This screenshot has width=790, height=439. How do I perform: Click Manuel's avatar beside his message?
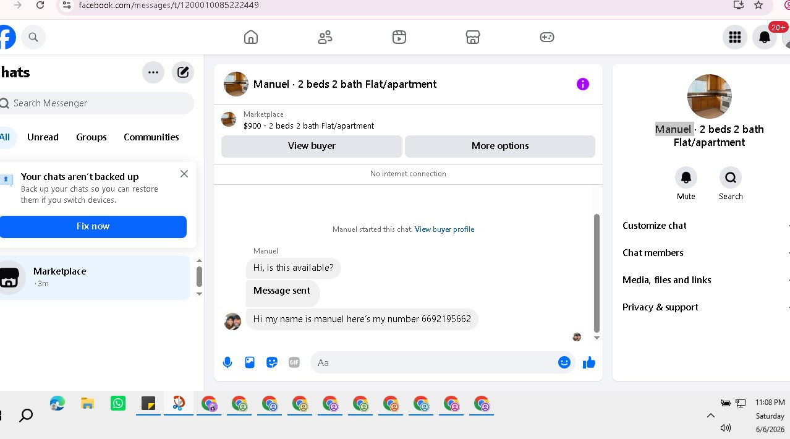[232, 322]
